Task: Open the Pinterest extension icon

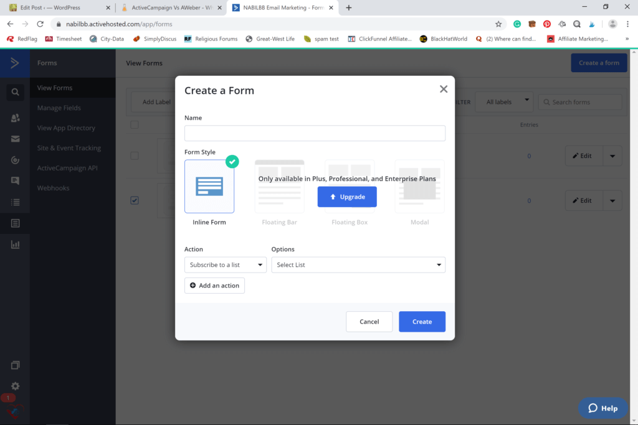Action: click(x=547, y=24)
